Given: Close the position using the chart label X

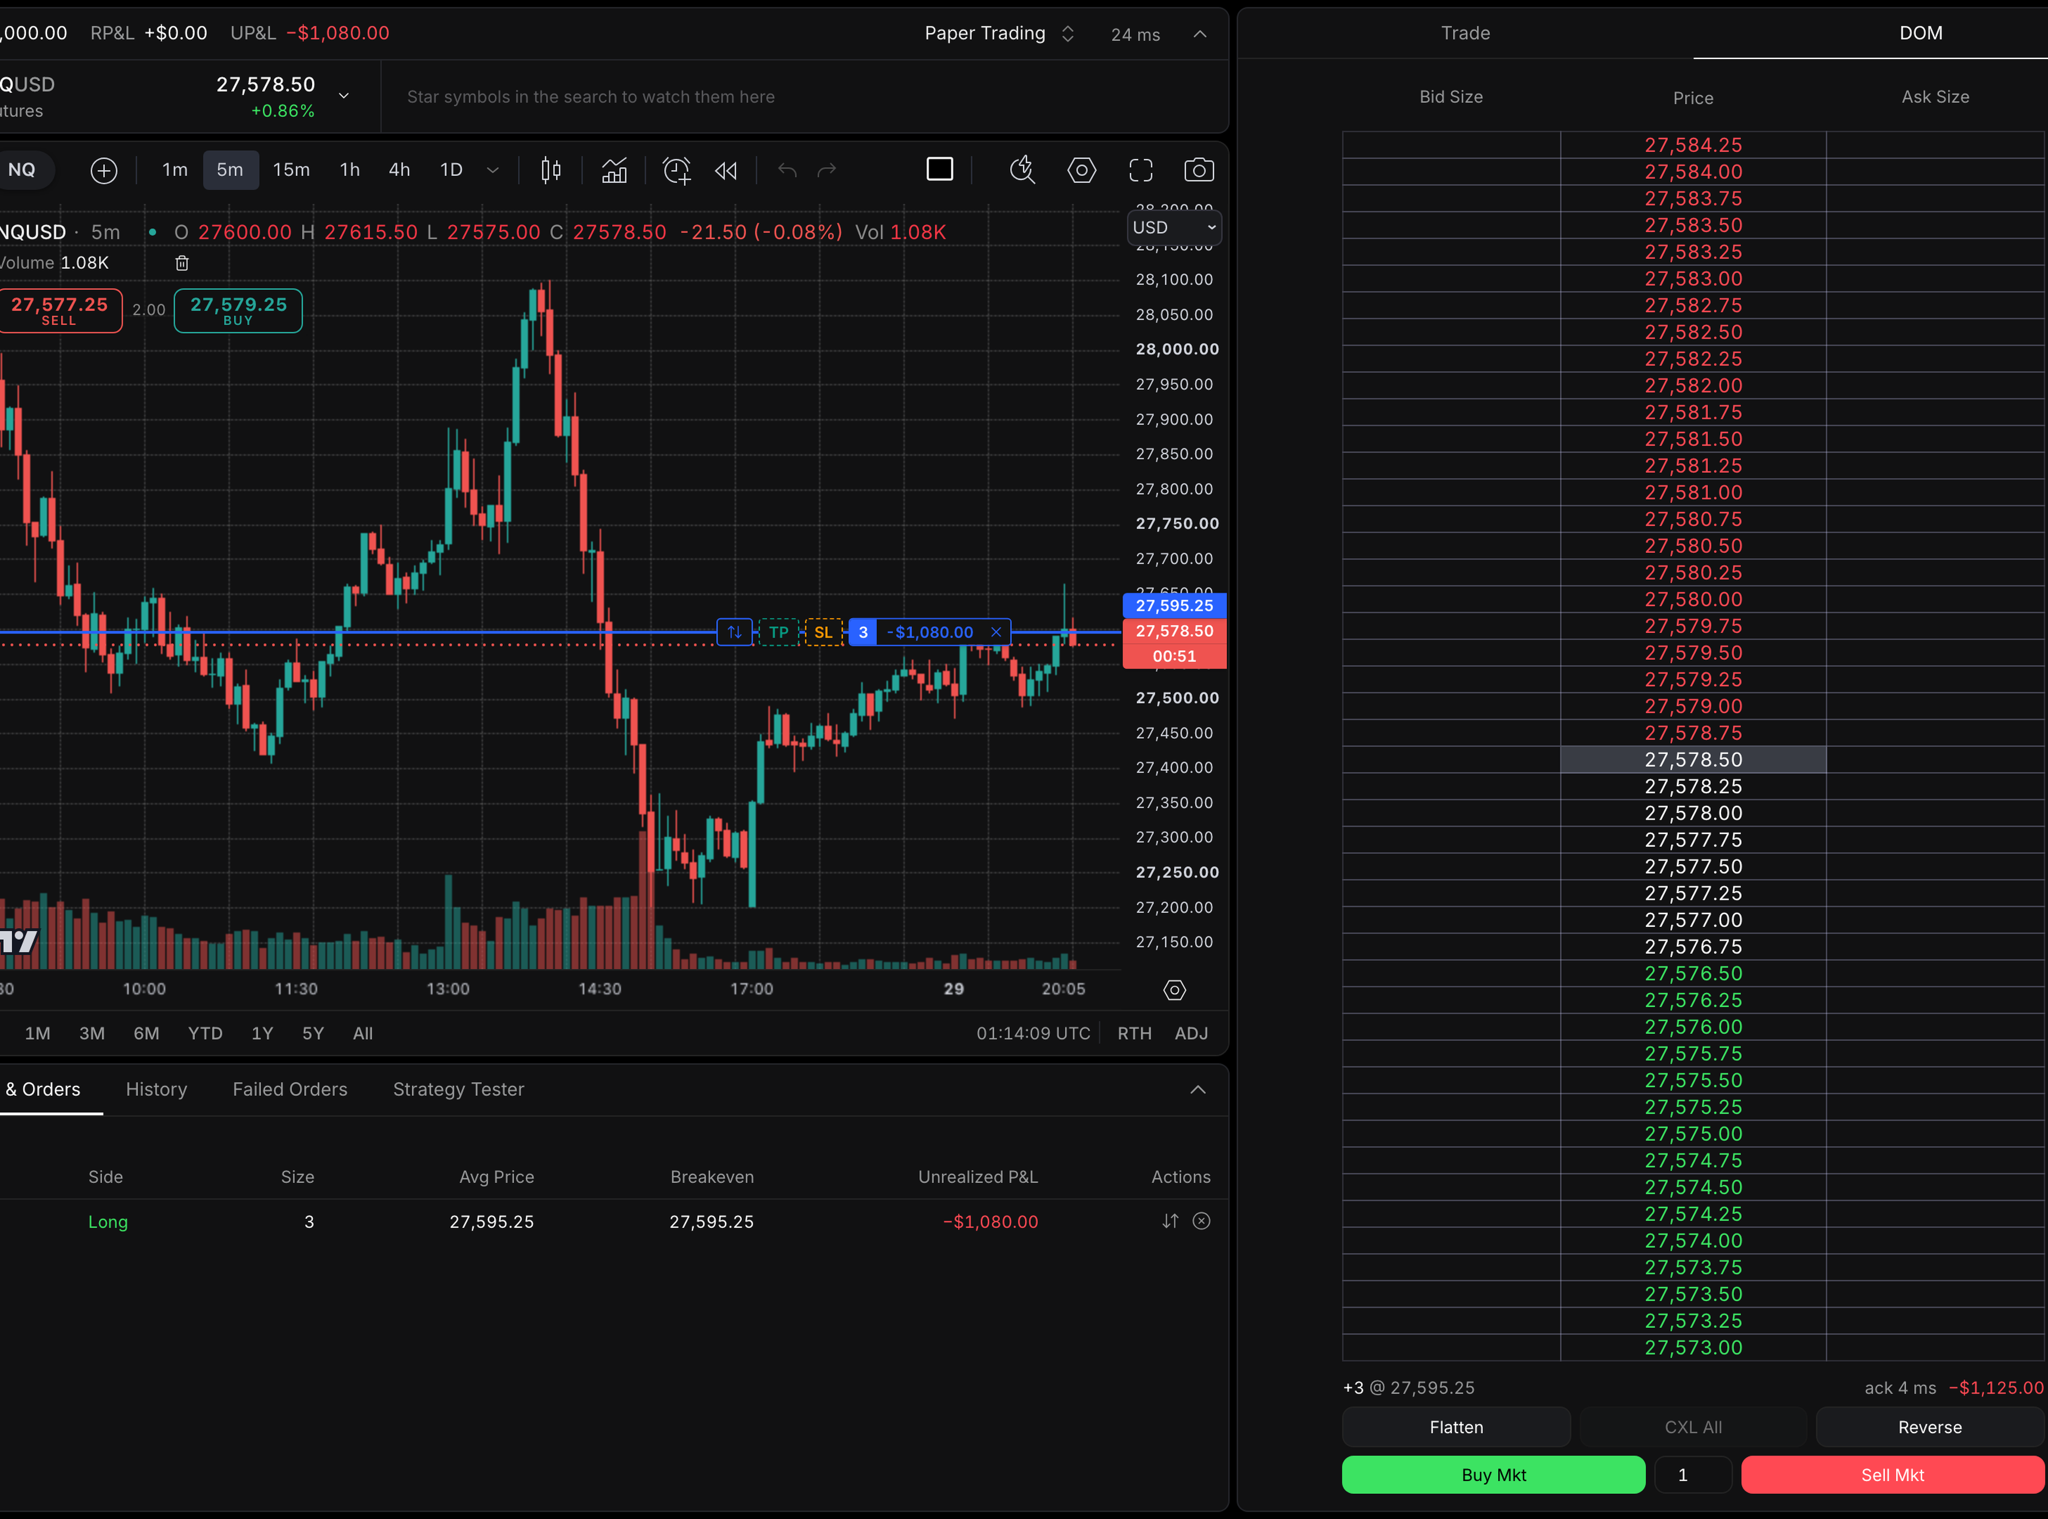Looking at the screenshot, I should [995, 632].
